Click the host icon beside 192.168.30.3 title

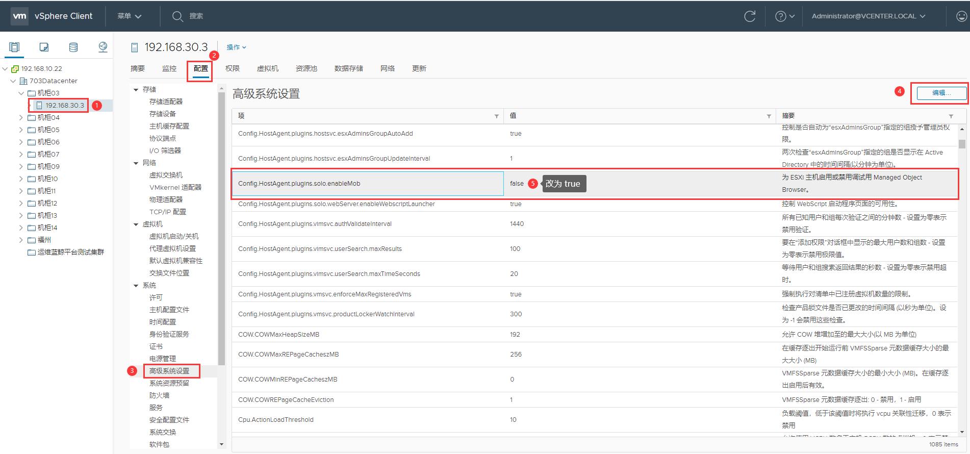135,48
